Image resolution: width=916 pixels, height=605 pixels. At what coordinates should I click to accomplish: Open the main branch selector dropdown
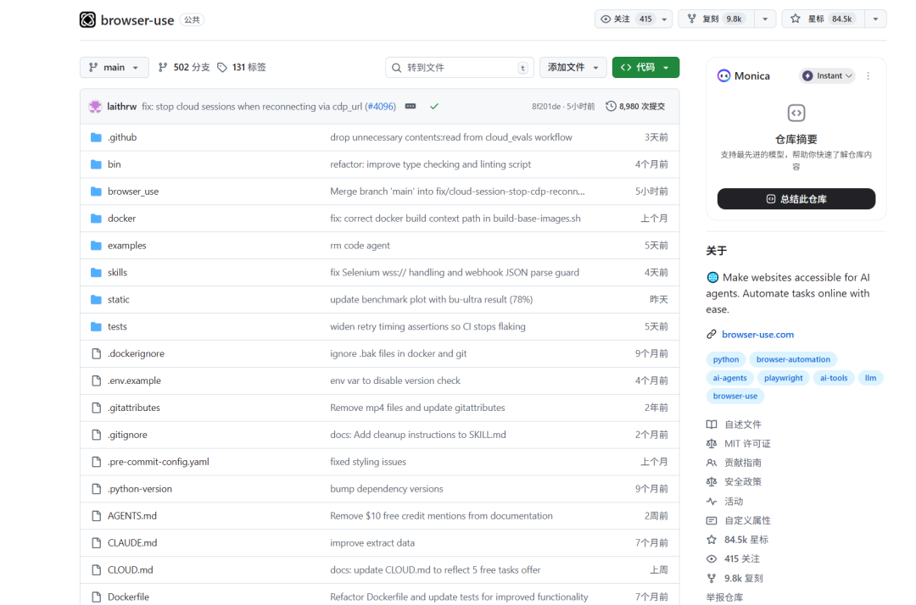pyautogui.click(x=114, y=68)
